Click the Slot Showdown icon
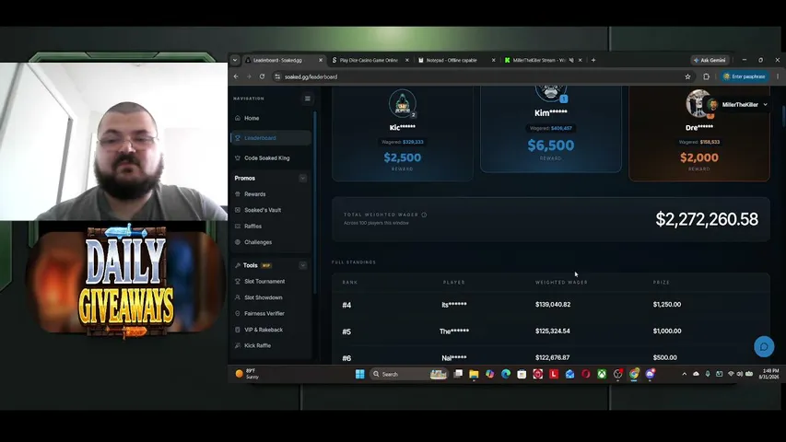This screenshot has width=786, height=442. coord(238,297)
